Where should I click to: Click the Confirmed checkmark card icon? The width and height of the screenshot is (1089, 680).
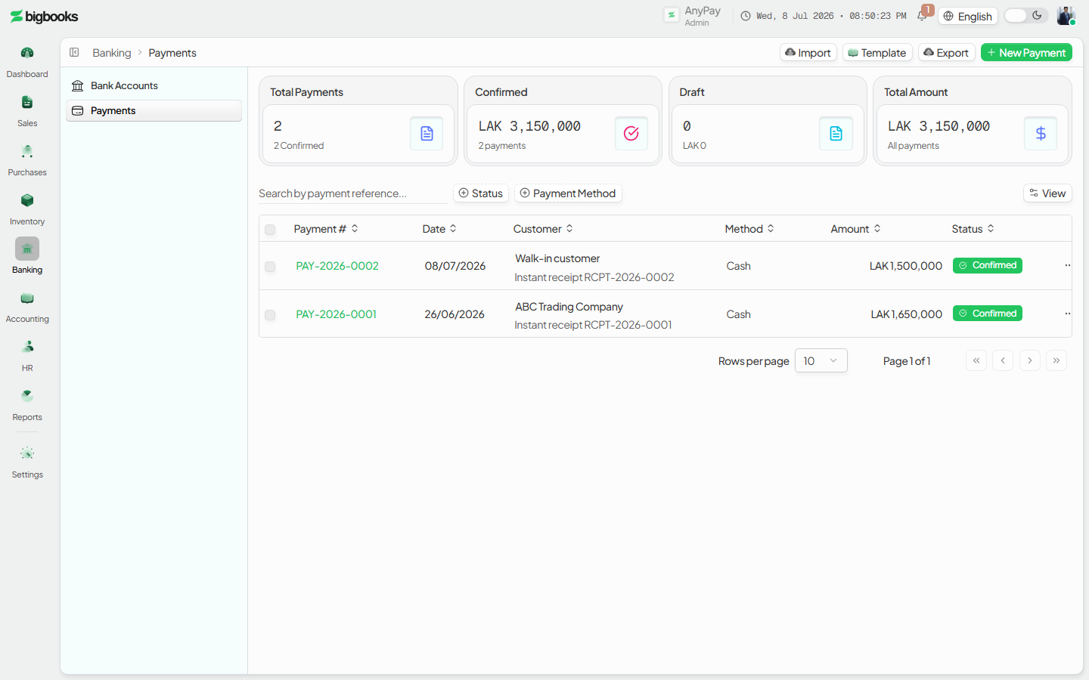pyautogui.click(x=631, y=134)
